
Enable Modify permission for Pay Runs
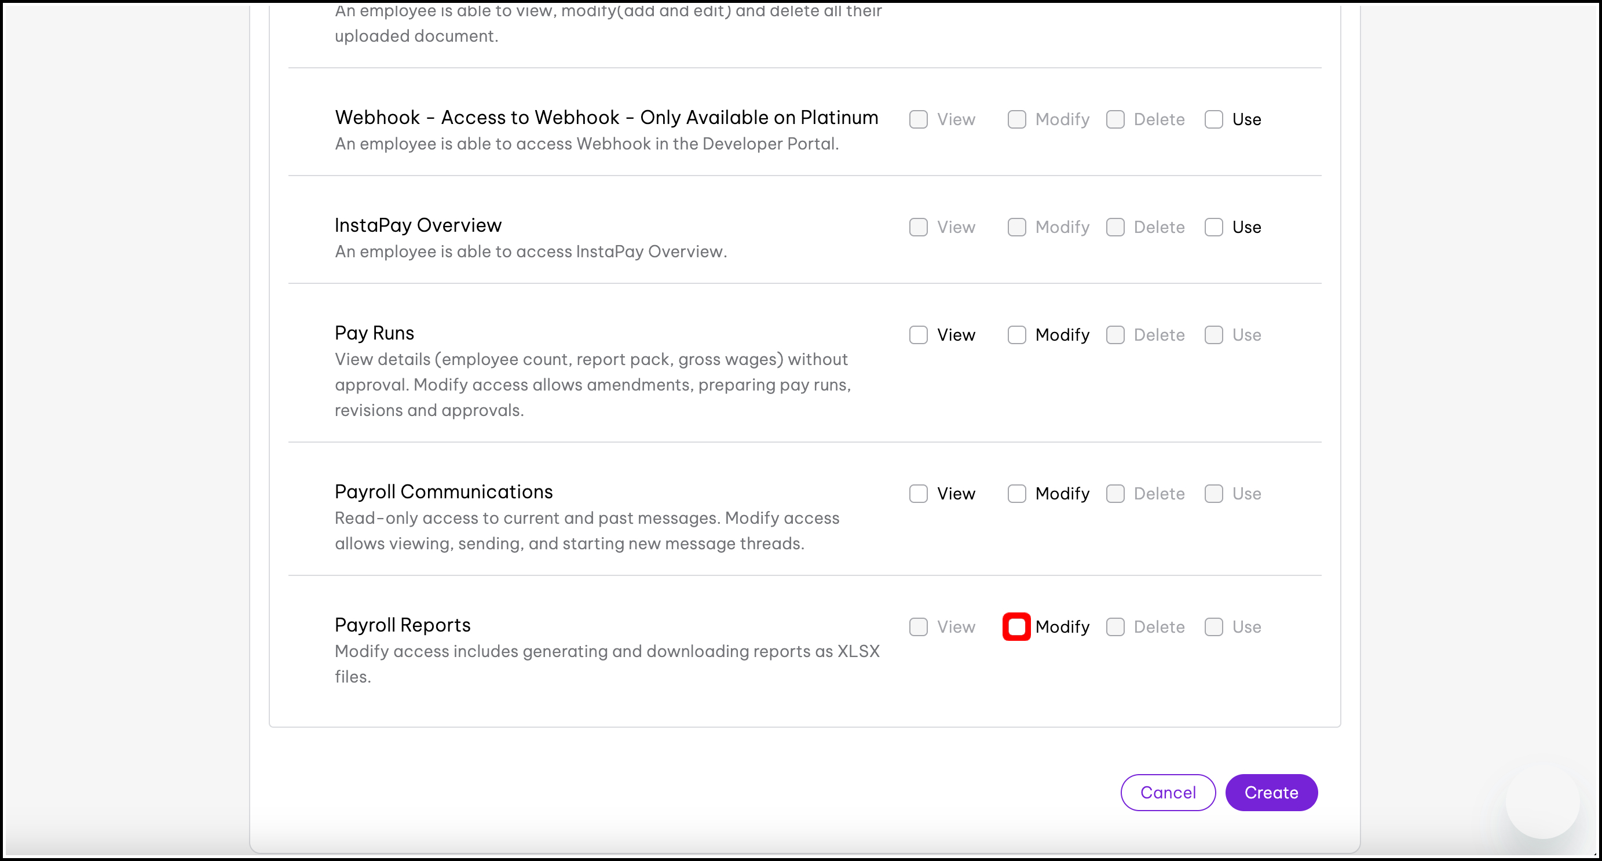pyautogui.click(x=1017, y=335)
